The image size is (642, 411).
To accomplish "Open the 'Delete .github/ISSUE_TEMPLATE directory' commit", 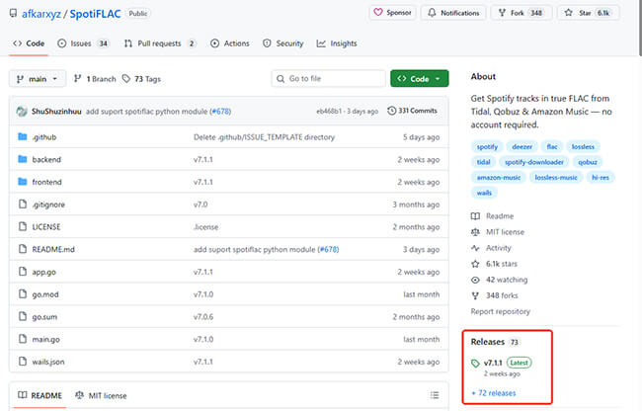I will point(264,137).
